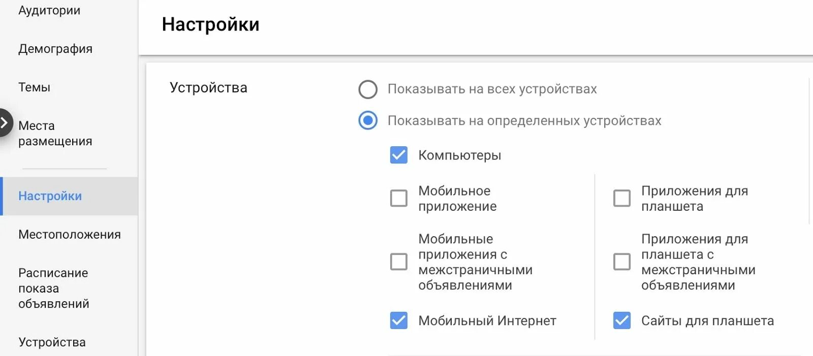Open Местоположения in the sidebar
This screenshot has height=356, width=813.
click(x=70, y=235)
